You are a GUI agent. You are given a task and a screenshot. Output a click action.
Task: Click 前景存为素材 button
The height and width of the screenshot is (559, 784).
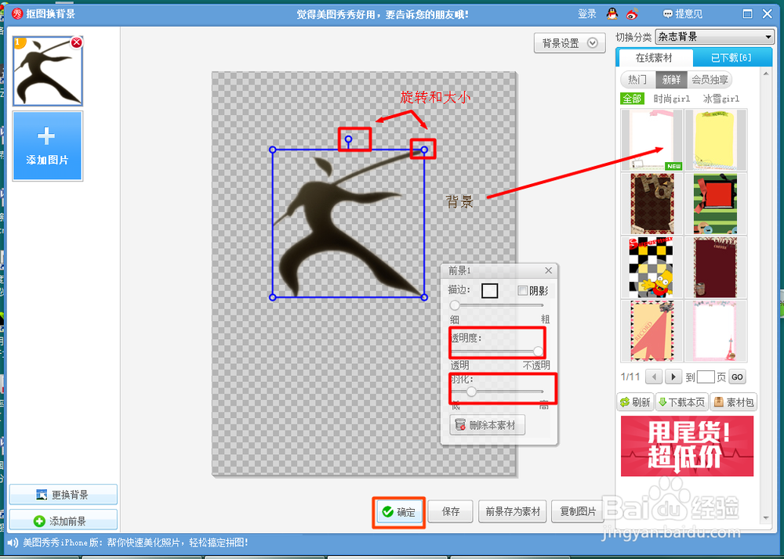(513, 511)
